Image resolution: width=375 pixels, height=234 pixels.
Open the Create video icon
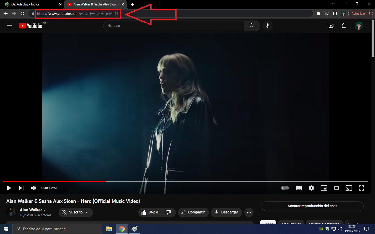[x=331, y=26]
